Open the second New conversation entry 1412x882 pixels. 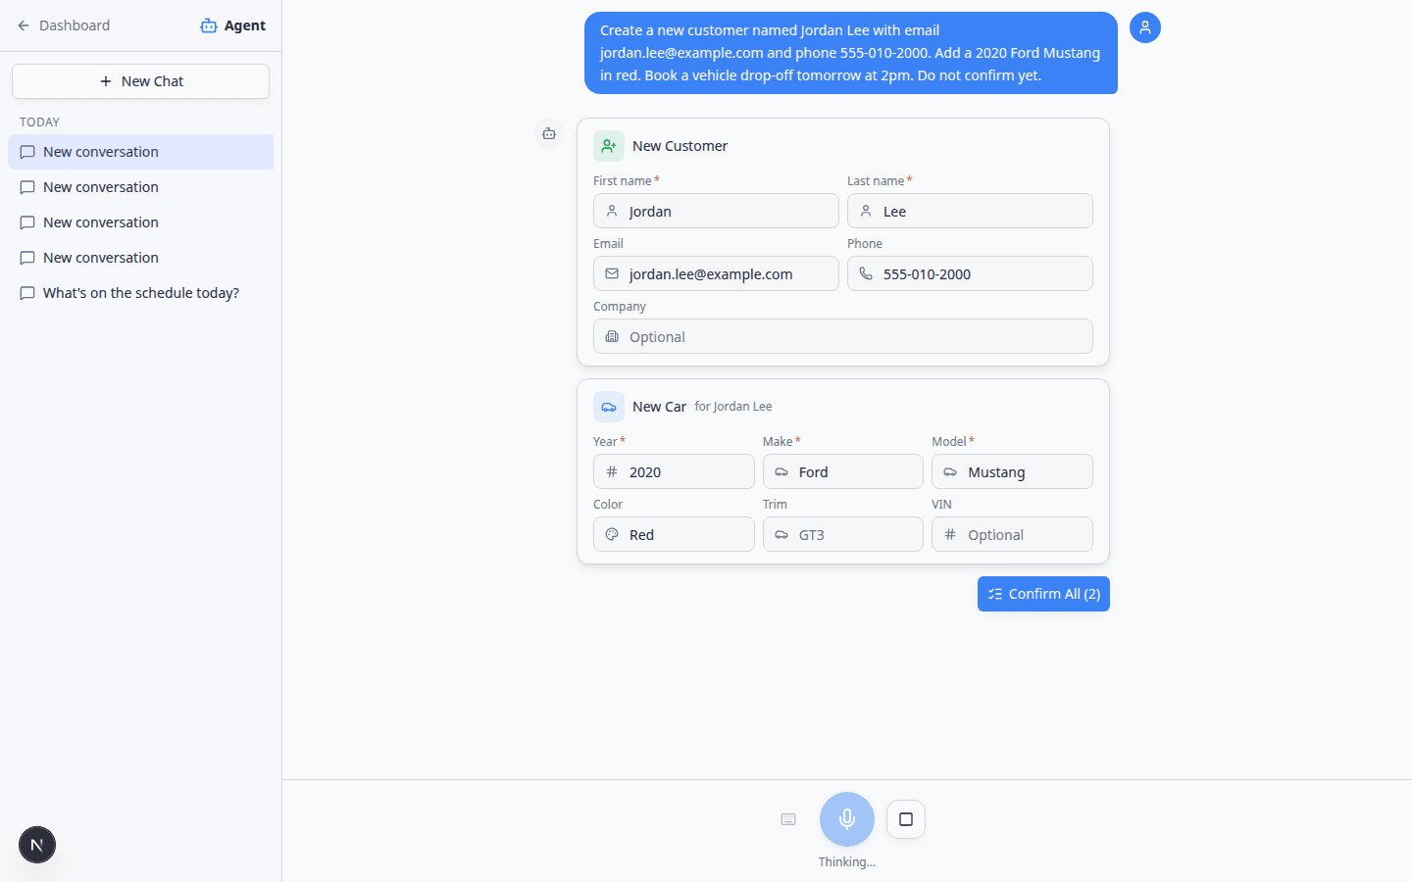coord(140,187)
